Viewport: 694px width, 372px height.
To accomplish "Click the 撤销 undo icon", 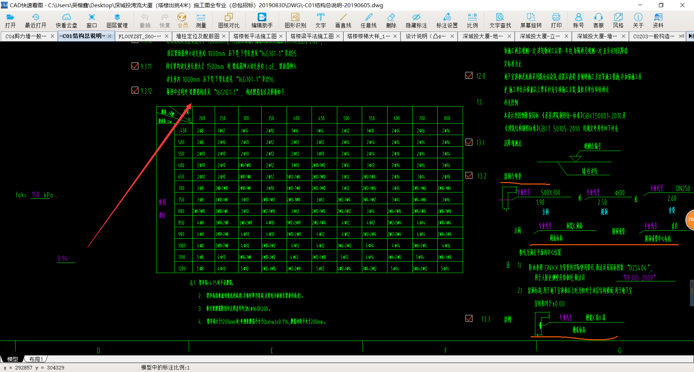I will click(x=145, y=21).
